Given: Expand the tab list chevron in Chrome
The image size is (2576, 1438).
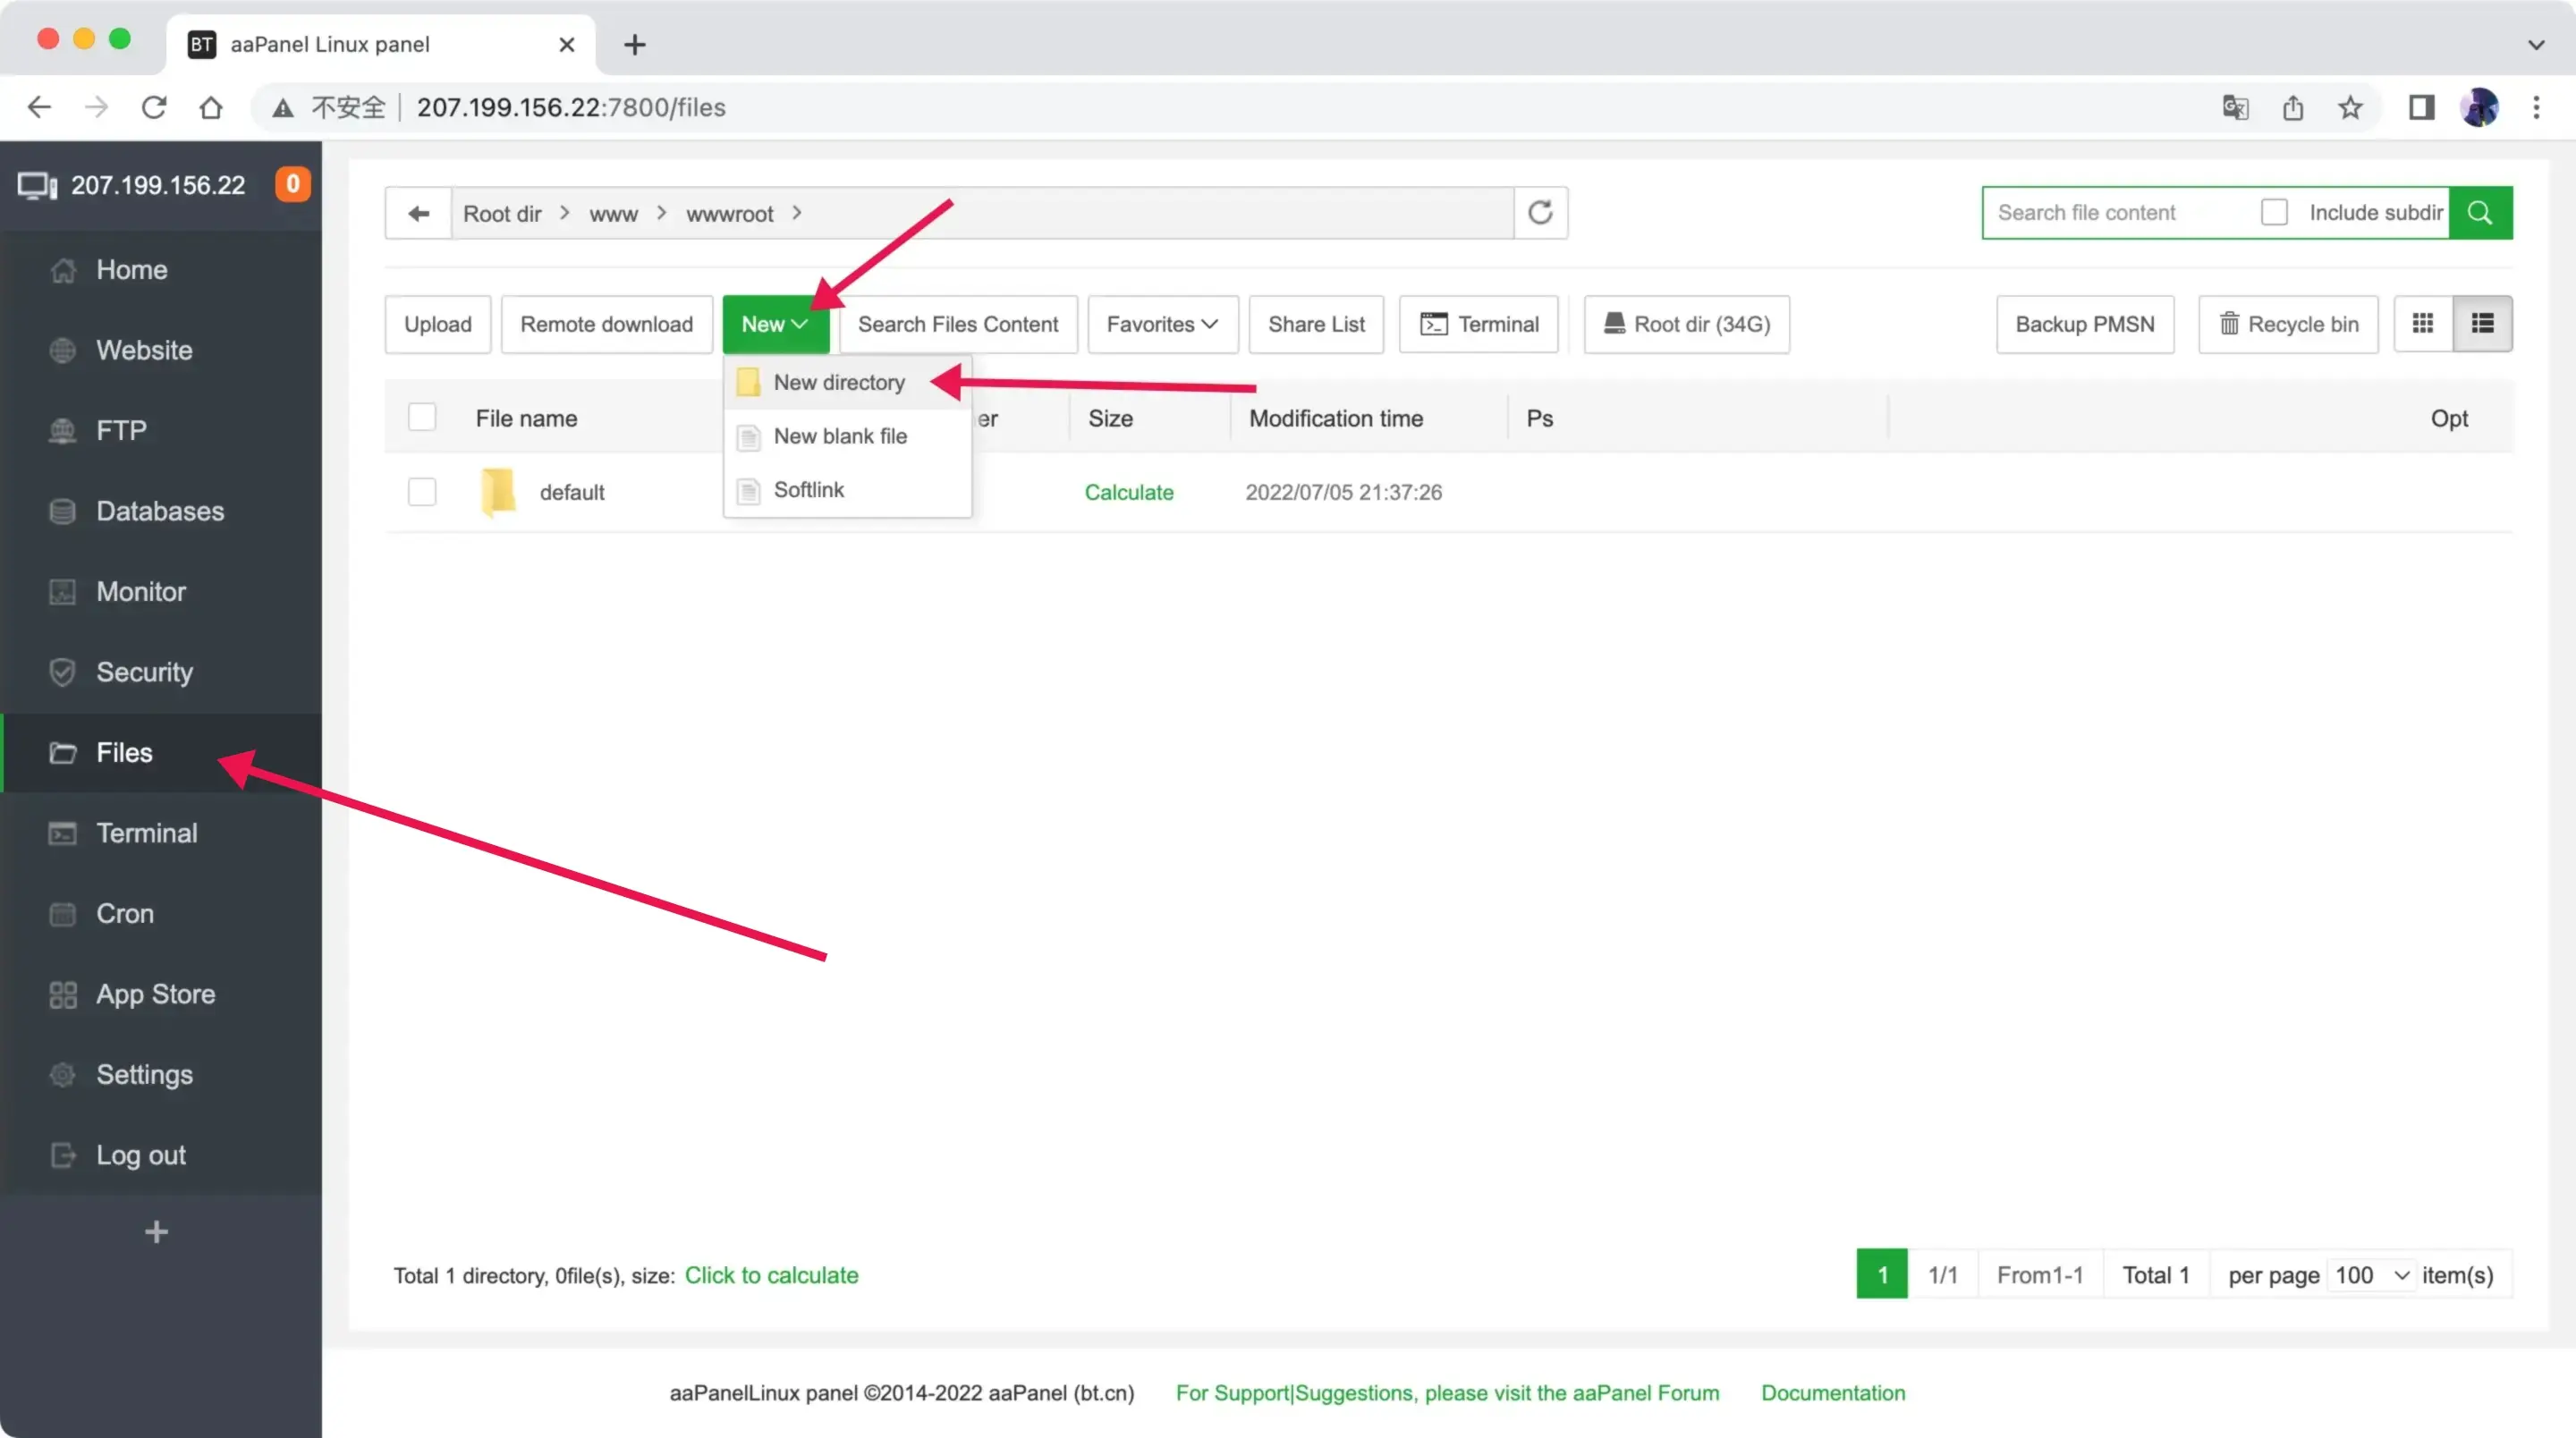Looking at the screenshot, I should 2536,44.
